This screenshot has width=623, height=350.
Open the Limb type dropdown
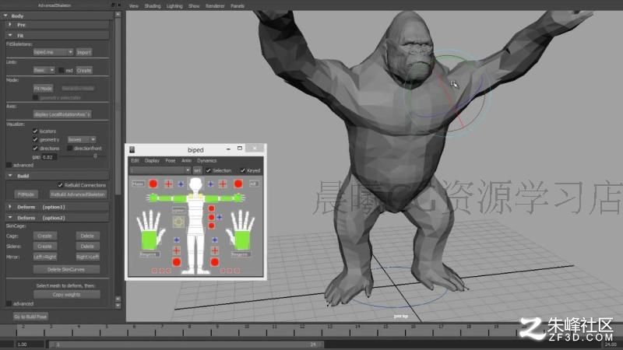click(x=44, y=70)
